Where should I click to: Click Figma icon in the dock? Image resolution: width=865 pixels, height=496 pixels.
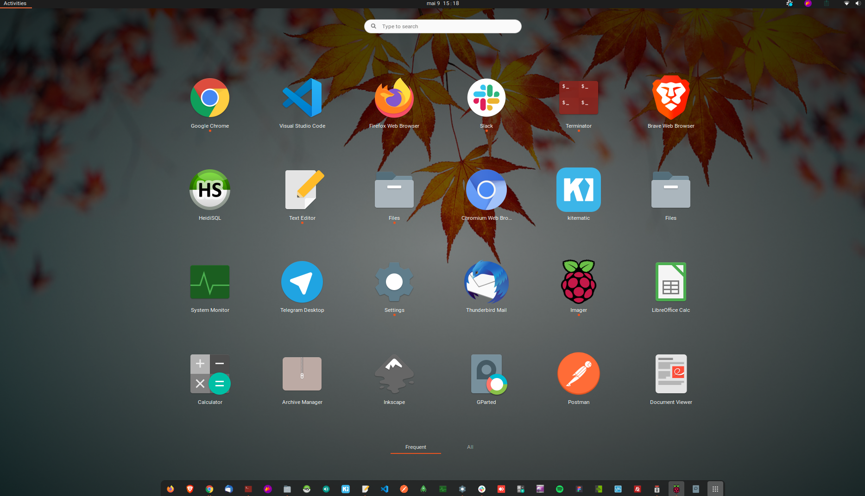[x=579, y=489]
